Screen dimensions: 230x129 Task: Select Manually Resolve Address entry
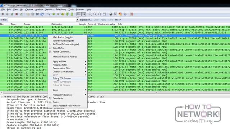point(68,57)
